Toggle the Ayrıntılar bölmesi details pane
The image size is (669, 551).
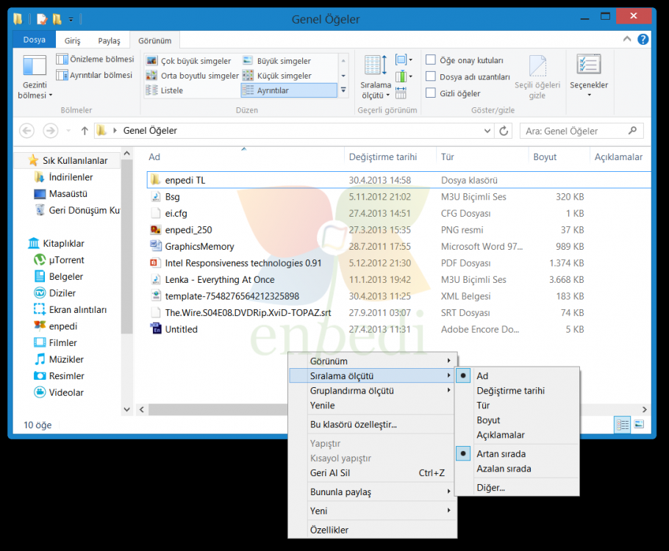tap(94, 75)
